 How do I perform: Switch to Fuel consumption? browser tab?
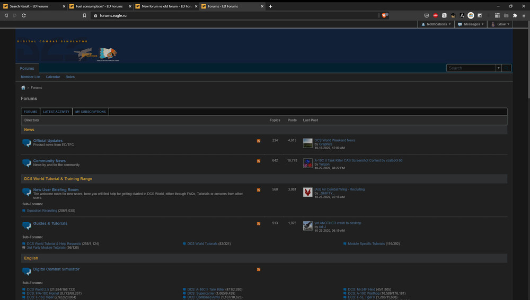(x=99, y=6)
